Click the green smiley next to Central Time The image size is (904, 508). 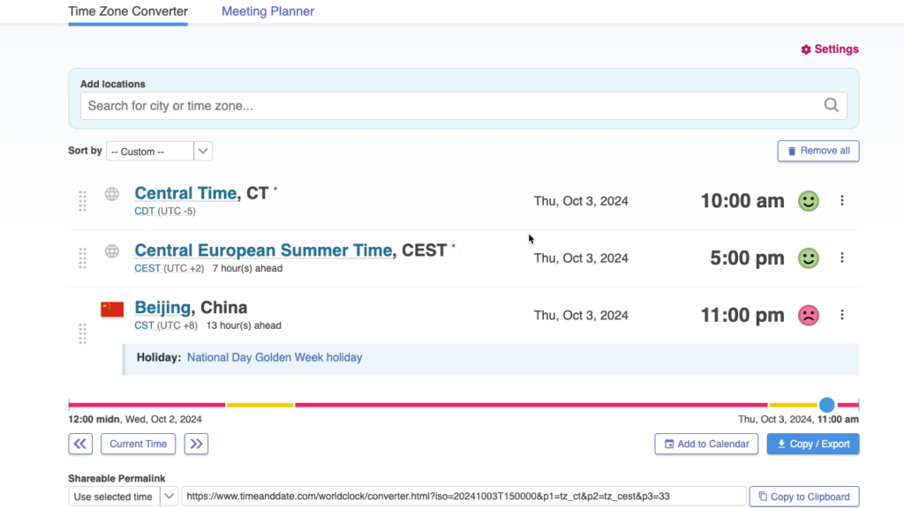click(x=808, y=200)
